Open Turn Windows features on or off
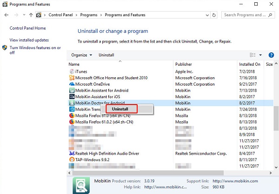 tap(35, 50)
